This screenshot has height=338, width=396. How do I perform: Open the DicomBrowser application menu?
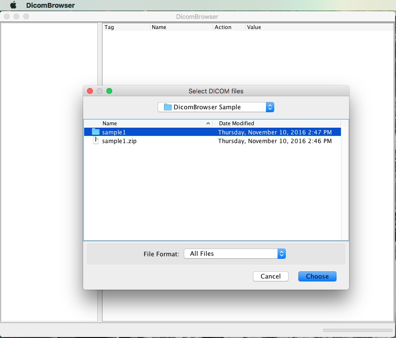(x=50, y=5)
